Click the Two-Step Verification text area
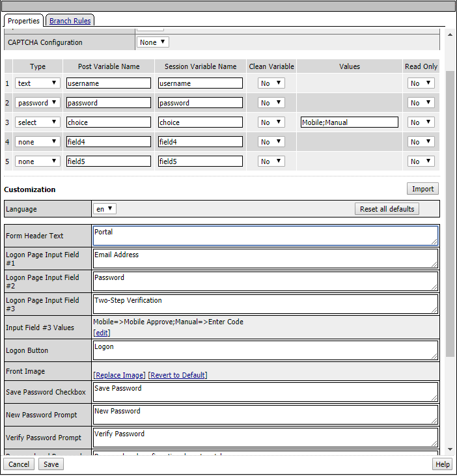The width and height of the screenshot is (457, 476). (x=266, y=304)
